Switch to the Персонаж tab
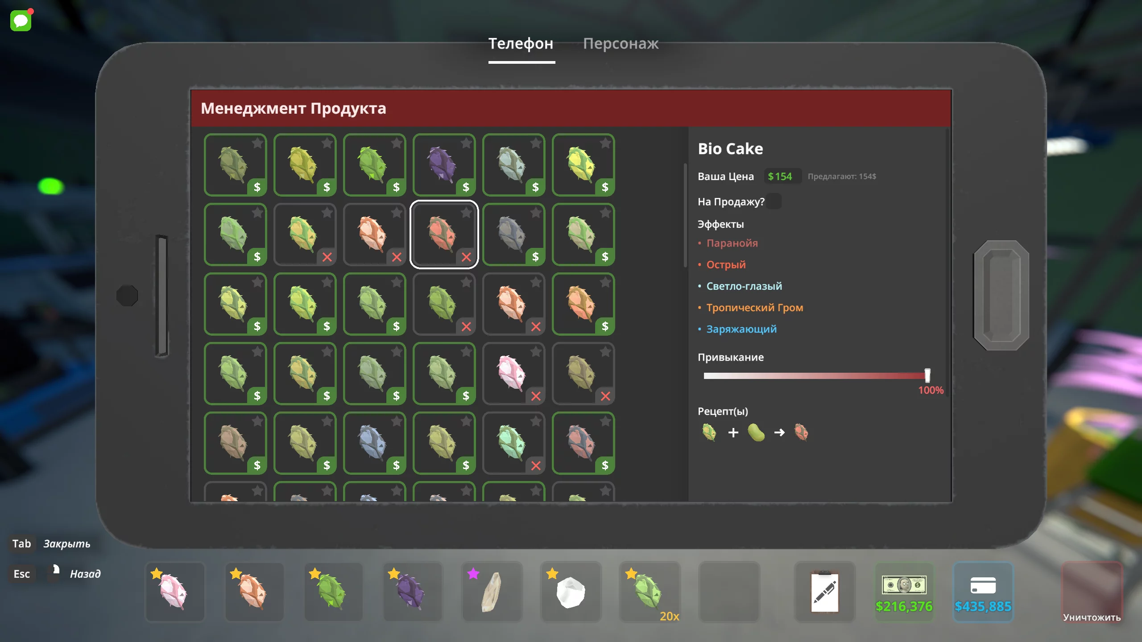The image size is (1142, 642). coord(621,44)
